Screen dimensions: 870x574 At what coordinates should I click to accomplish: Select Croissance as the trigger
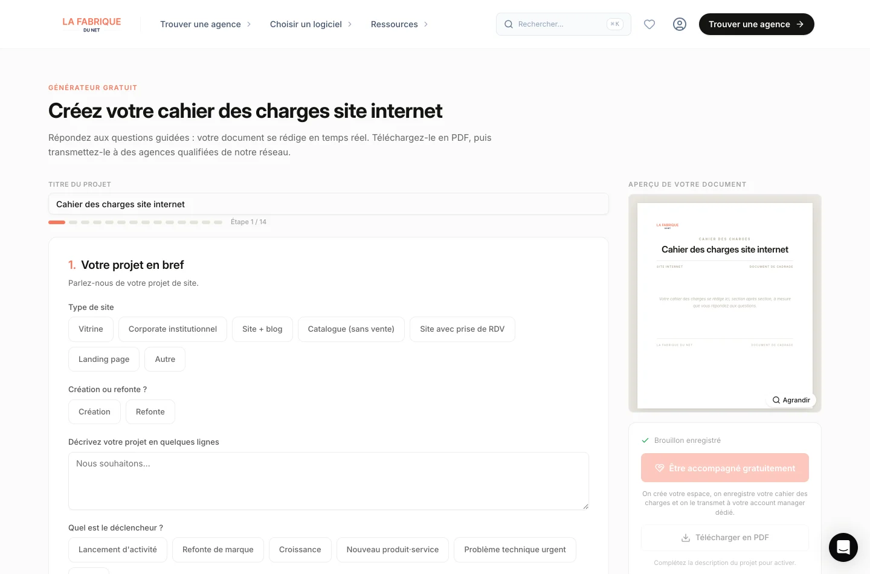(x=300, y=550)
